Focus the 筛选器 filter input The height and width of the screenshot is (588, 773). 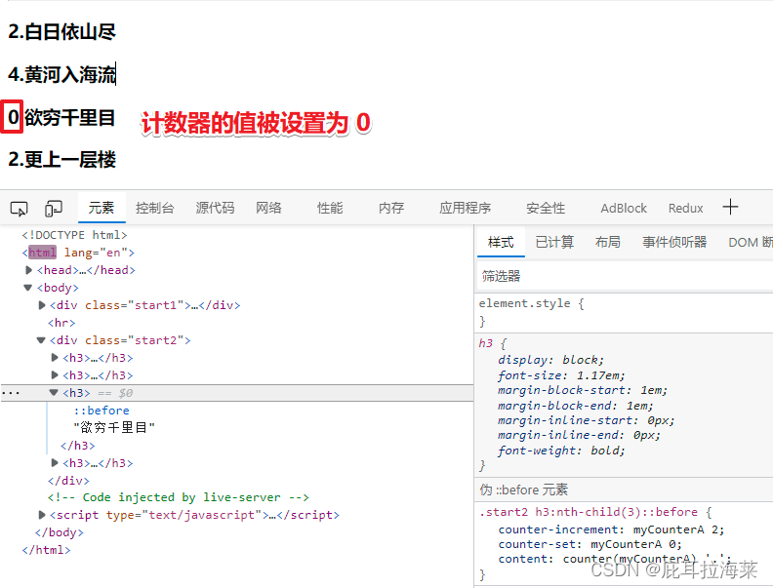point(625,276)
